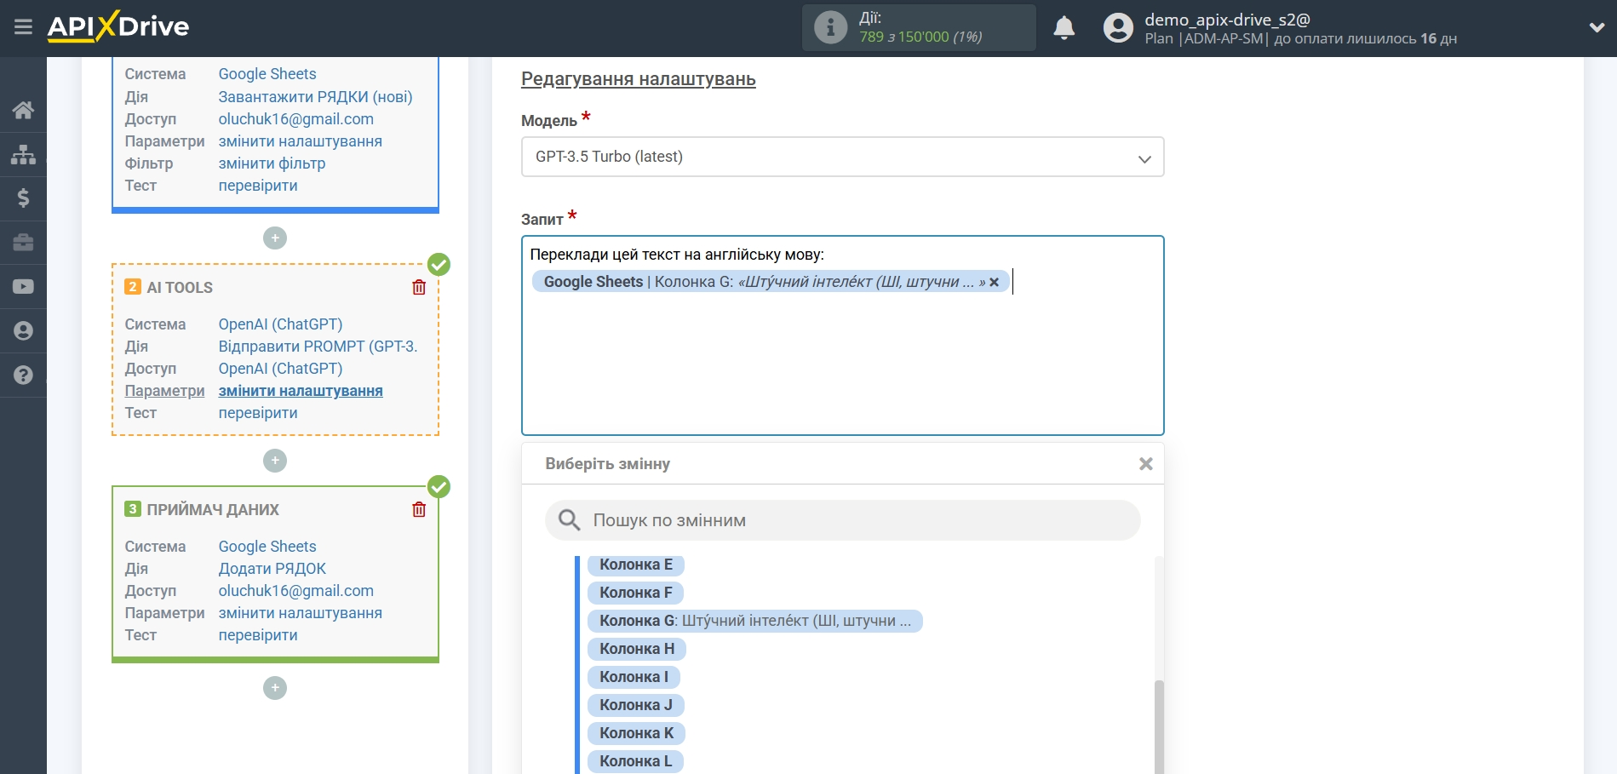Select variable Колонка E

point(636,565)
